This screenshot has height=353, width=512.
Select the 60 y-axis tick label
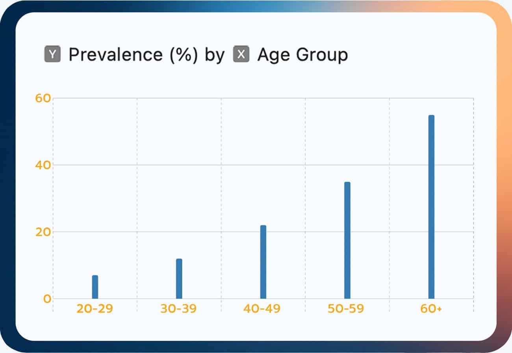[43, 98]
